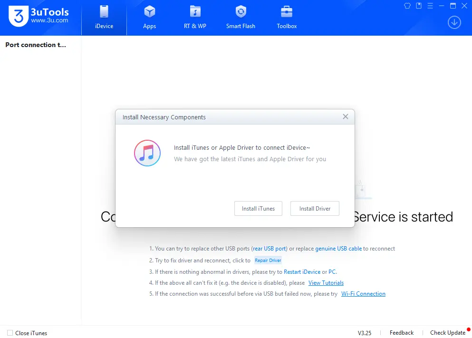Open the skin theme (shirt) icon

pos(407,6)
